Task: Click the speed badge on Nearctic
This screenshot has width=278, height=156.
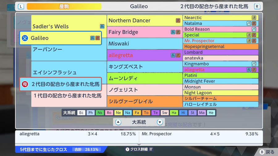Action: 254,18
